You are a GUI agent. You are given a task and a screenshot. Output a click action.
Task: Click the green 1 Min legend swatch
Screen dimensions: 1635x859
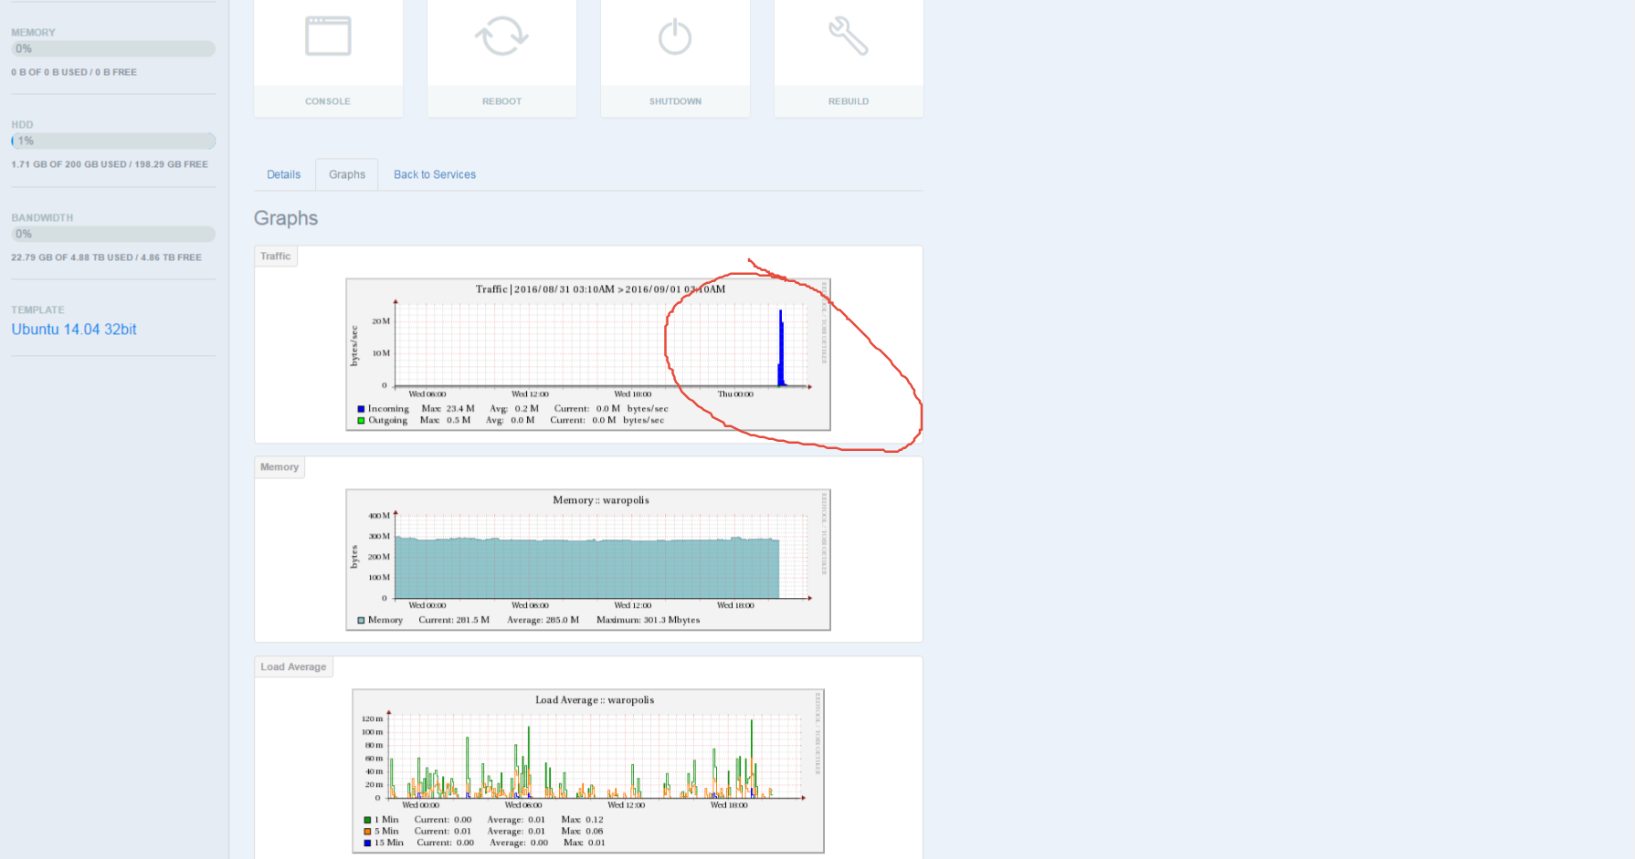pyautogui.click(x=367, y=820)
